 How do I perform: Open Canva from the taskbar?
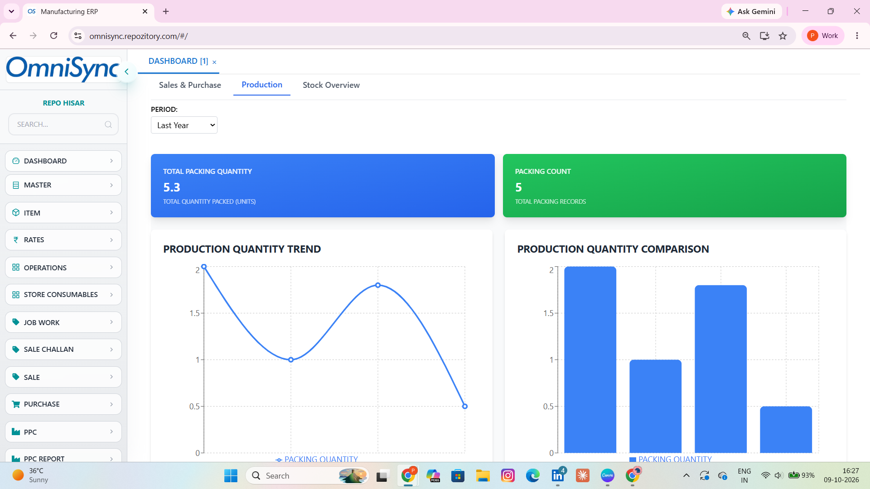point(608,476)
